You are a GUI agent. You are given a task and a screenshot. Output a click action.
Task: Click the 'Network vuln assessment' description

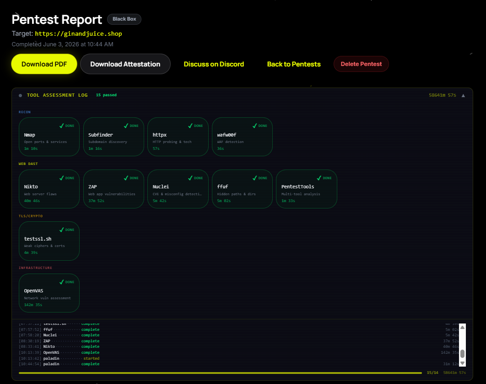pos(47,298)
